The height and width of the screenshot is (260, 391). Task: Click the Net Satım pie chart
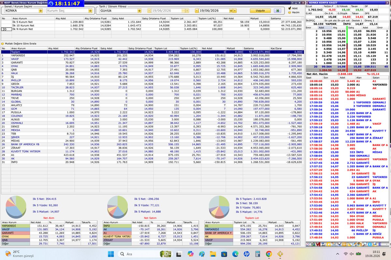pyautogui.click(x=118, y=207)
